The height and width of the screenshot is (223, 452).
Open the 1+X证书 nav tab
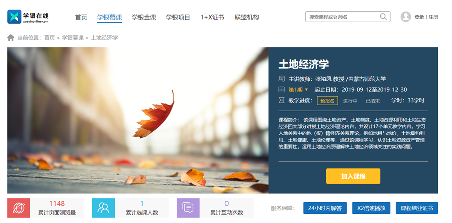(x=212, y=17)
